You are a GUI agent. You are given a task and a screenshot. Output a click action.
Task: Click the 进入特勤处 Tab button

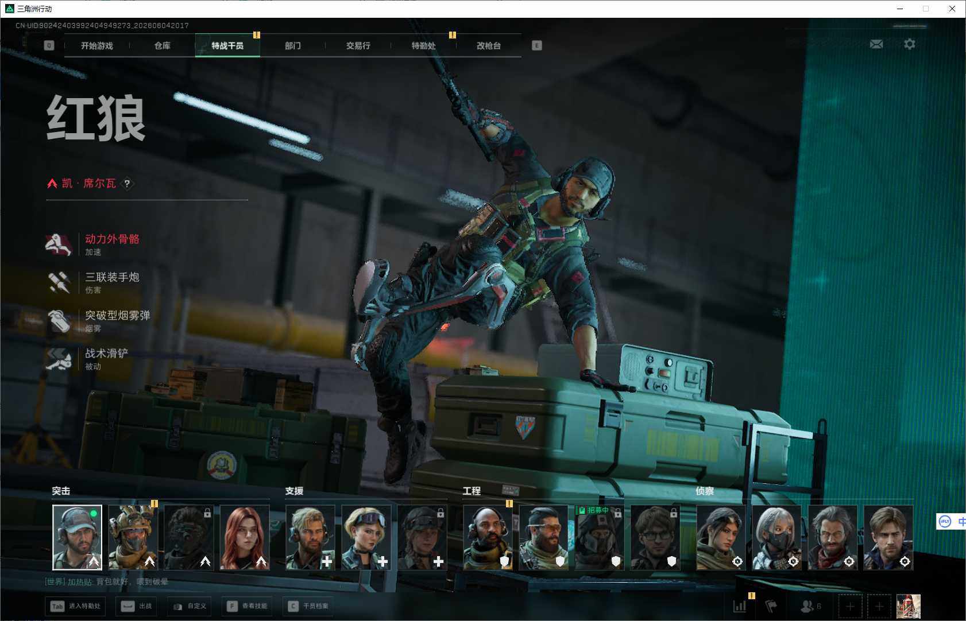(76, 606)
